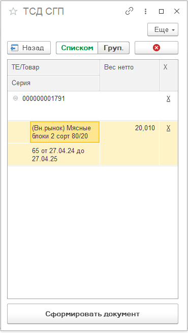The height and width of the screenshot is (333, 188).
Task: Click the red circle X button
Action: click(156, 48)
